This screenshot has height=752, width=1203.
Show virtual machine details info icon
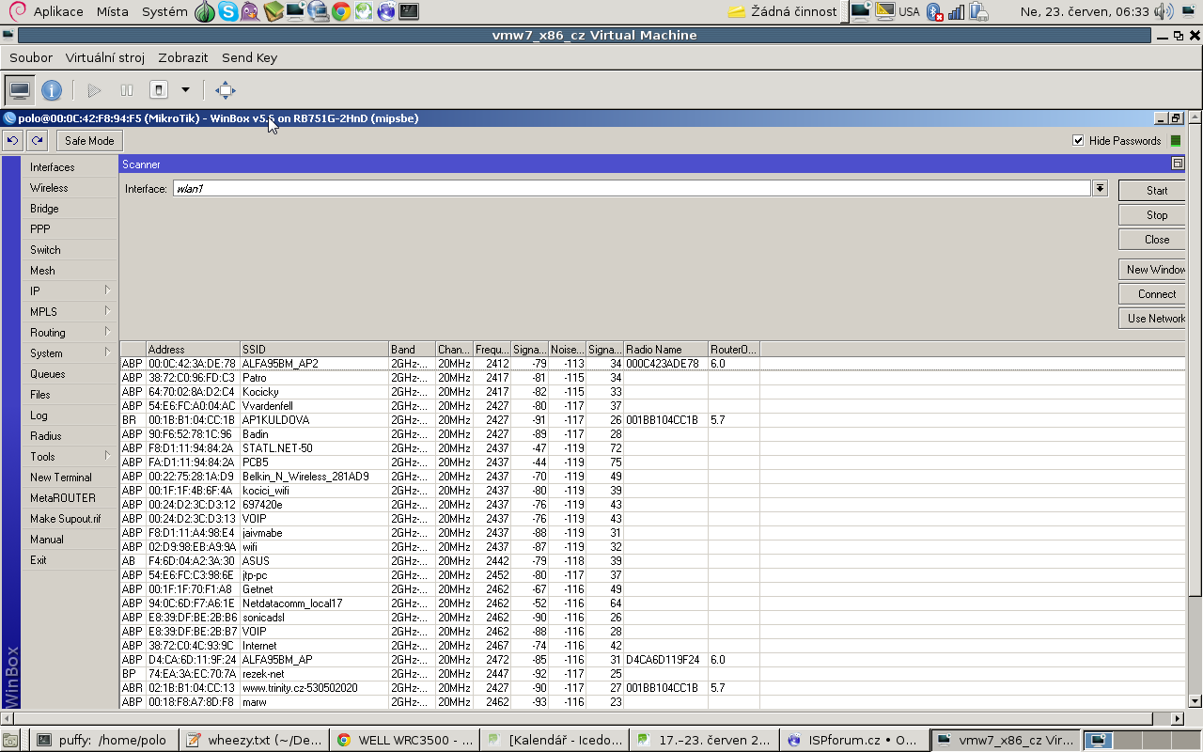[x=52, y=90]
